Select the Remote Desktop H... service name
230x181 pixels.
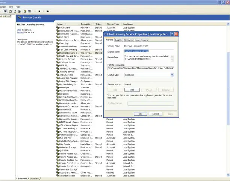pyautogui.click(x=69, y=160)
